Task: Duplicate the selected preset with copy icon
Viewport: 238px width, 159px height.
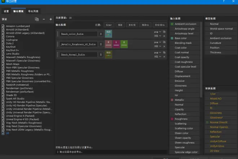Action: 37,19
